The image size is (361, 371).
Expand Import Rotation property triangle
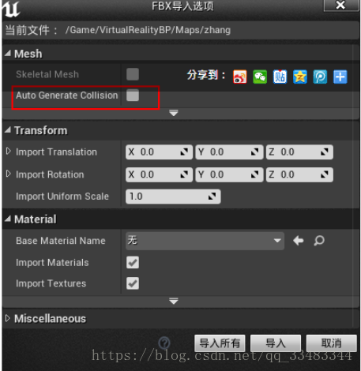coord(9,174)
